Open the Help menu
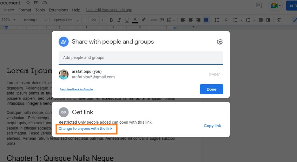This screenshot has width=297, height=162. click(76, 10)
